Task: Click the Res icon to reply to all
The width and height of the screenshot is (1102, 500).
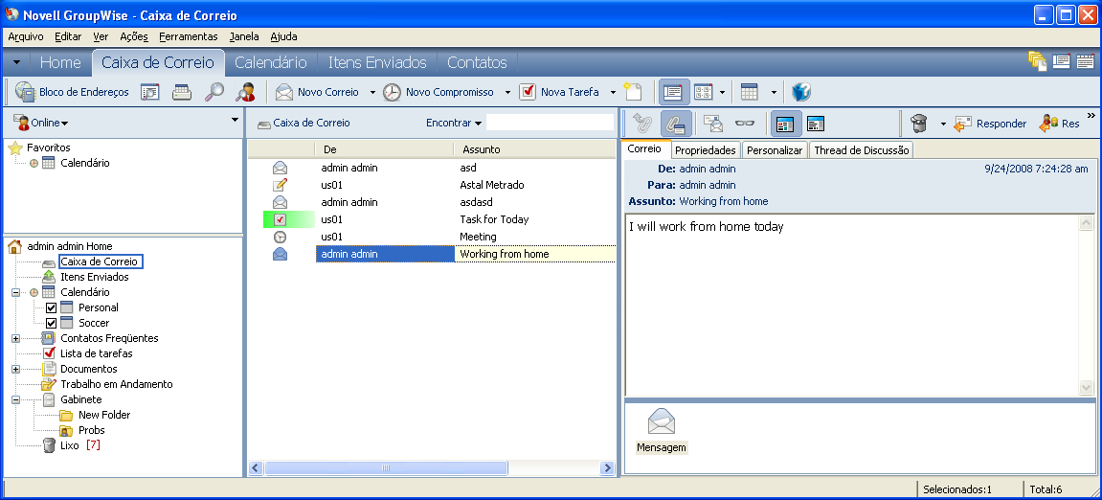Action: [x=1059, y=124]
